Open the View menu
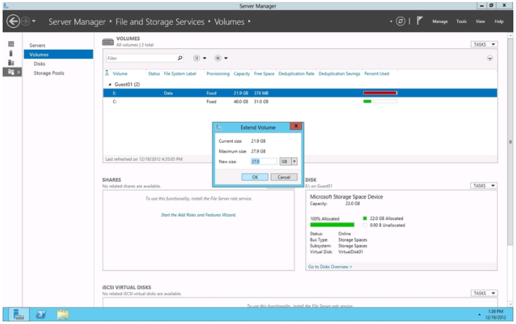 coord(480,22)
